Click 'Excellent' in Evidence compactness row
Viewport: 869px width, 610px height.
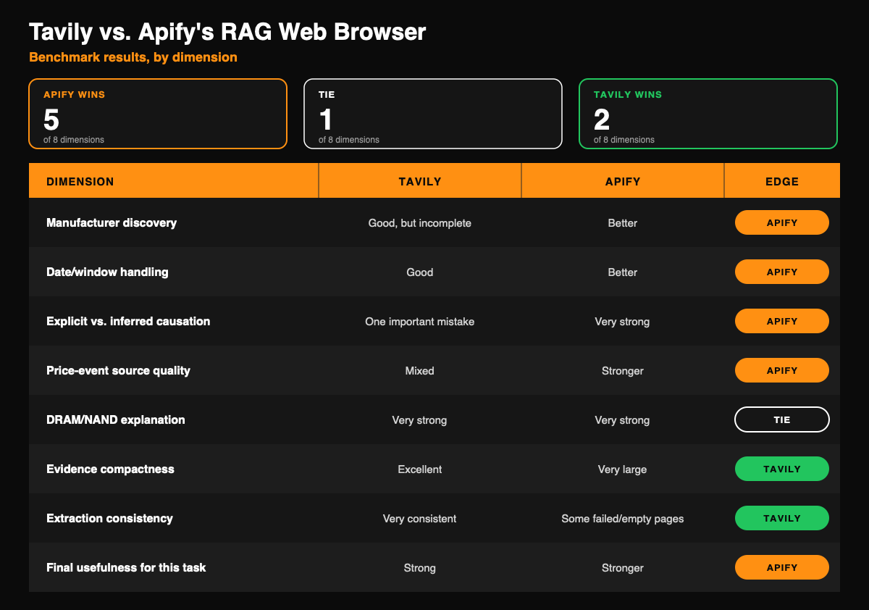(x=420, y=469)
